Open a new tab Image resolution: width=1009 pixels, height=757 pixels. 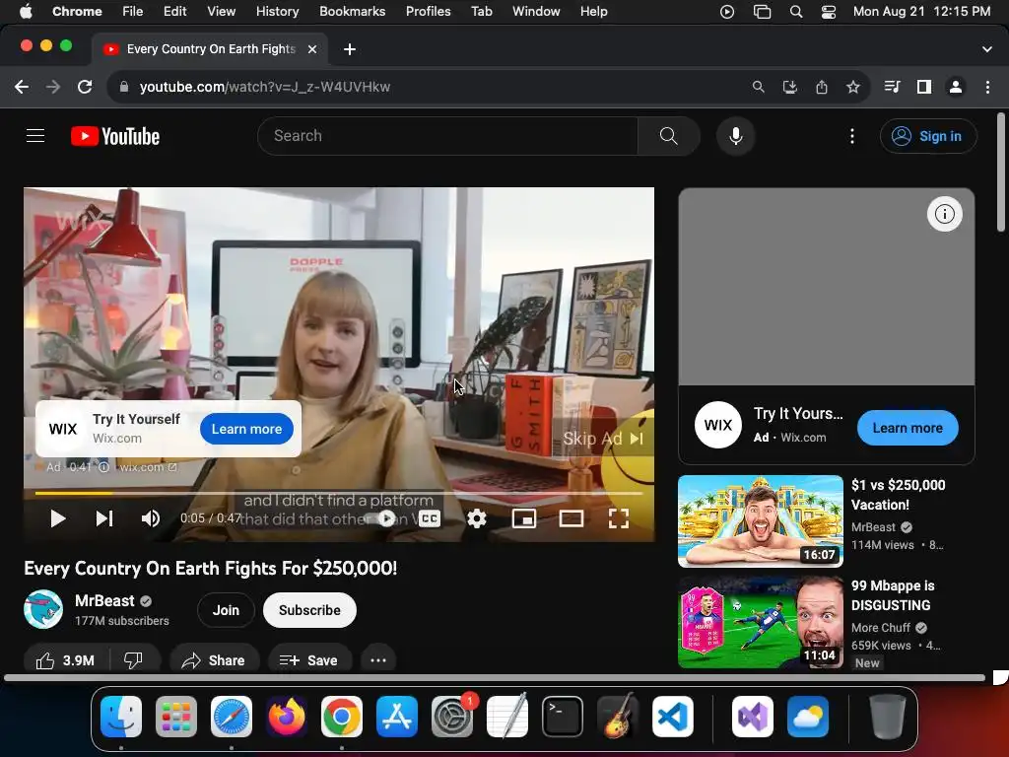tap(350, 49)
